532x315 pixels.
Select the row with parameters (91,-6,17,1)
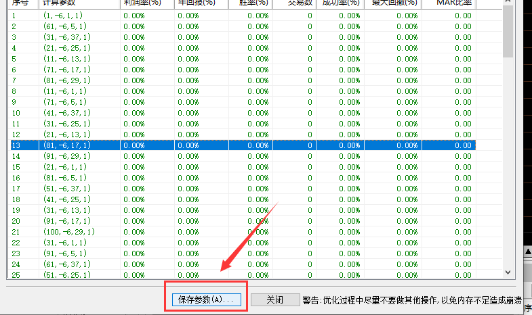tap(243, 221)
